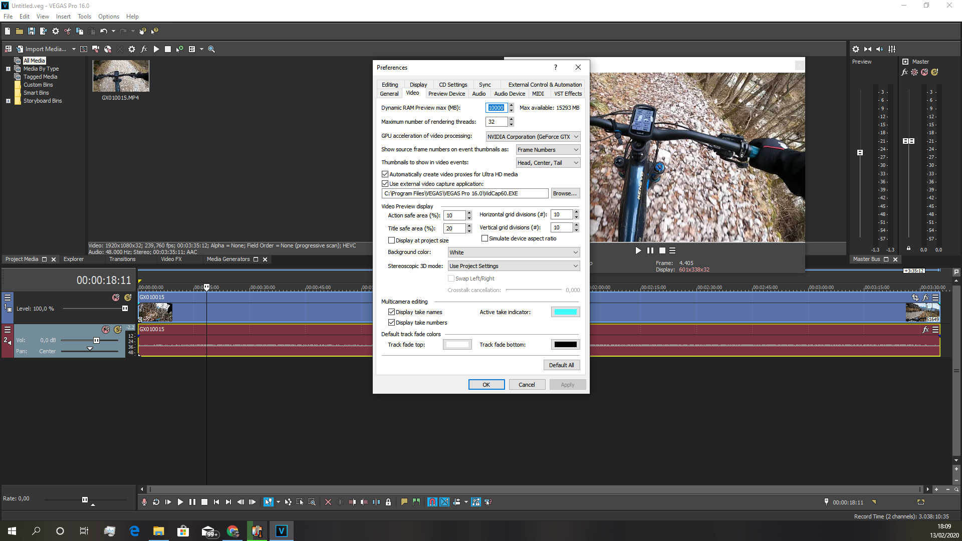Open Event Pan/Crop on the video track
The height and width of the screenshot is (541, 962).
tap(915, 298)
